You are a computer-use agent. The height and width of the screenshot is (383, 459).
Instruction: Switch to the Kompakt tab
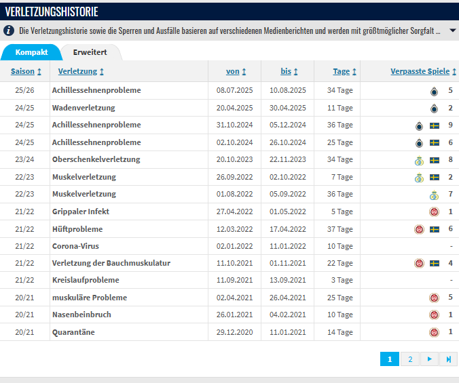tap(32, 52)
